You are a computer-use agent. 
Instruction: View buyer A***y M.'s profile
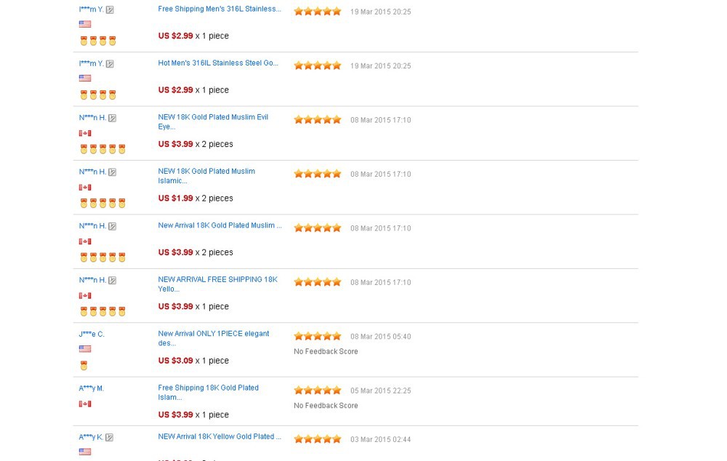pos(91,389)
